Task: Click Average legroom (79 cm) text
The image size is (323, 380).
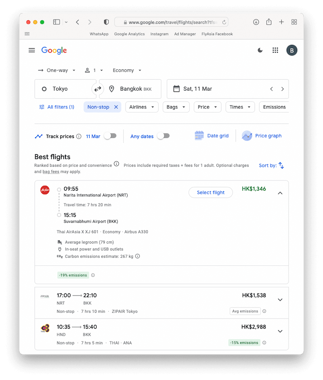Action: (x=89, y=242)
